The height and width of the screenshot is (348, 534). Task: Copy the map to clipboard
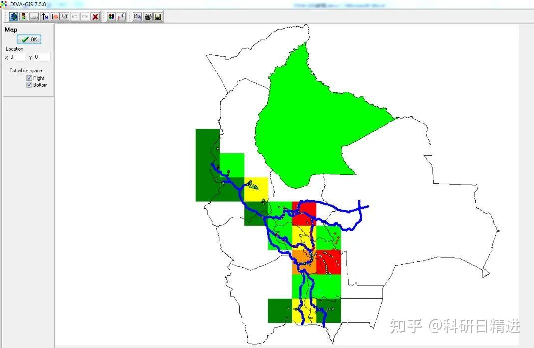click(x=137, y=16)
